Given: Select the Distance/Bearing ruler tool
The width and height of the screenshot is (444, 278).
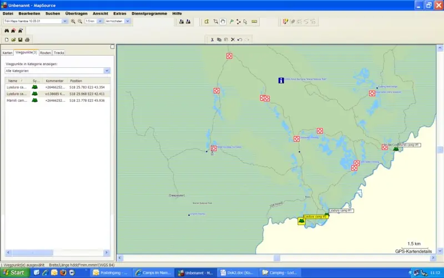Looking at the screenshot, I should tap(254, 22).
